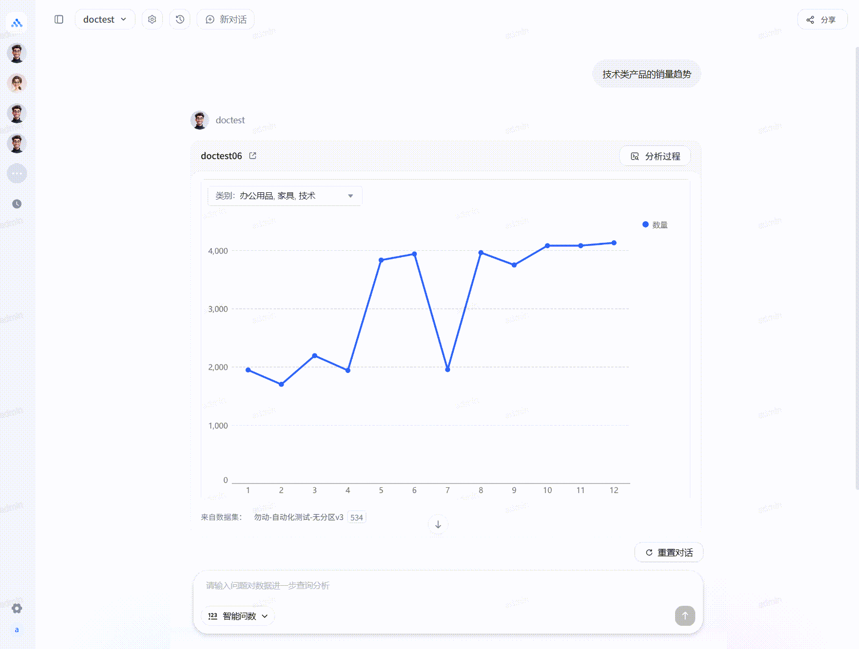
Task: Click the scroll-down arrow button
Action: 438,525
